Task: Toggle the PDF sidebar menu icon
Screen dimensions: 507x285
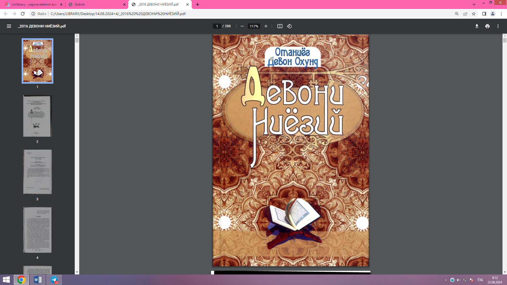Action: (9, 26)
